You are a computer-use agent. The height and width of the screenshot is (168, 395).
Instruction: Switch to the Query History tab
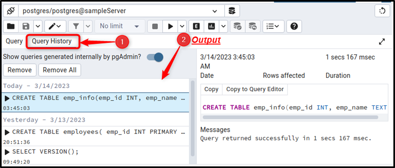[x=52, y=41]
